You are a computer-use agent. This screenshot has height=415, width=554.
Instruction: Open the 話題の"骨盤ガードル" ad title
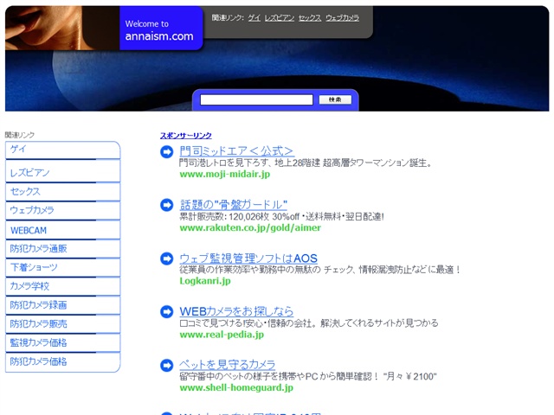click(234, 204)
